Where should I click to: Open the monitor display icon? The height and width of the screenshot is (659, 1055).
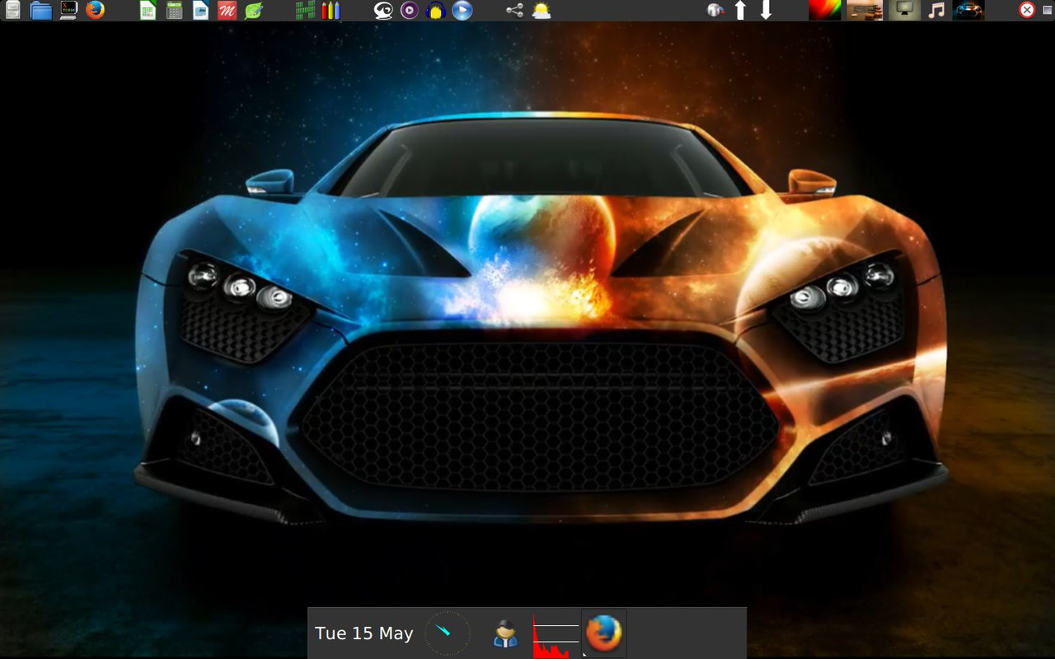[x=905, y=10]
